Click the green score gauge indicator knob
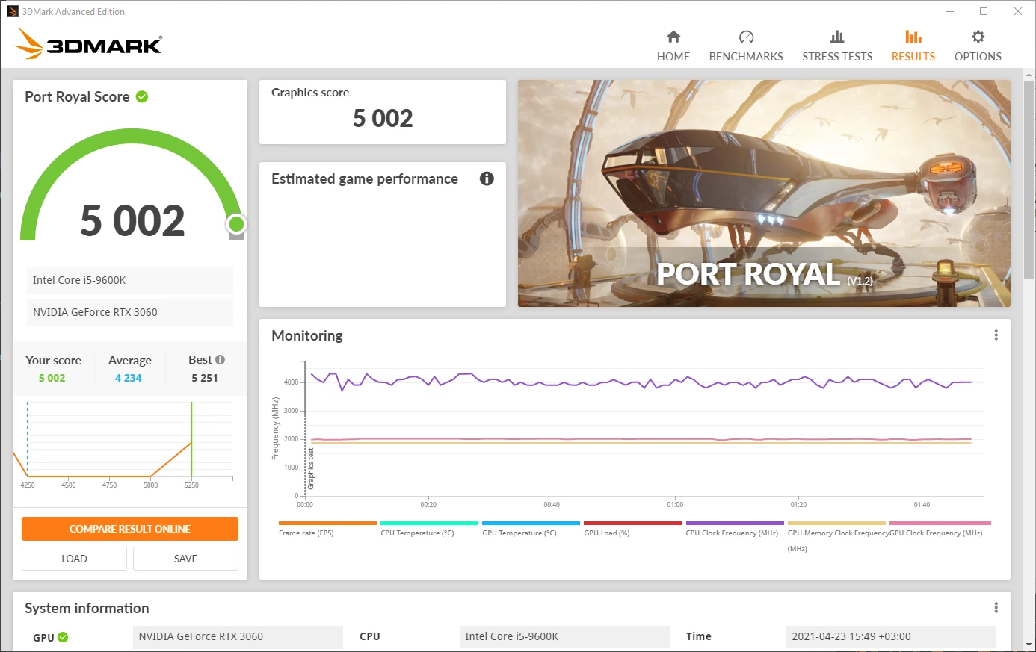The image size is (1036, 652). point(236,223)
